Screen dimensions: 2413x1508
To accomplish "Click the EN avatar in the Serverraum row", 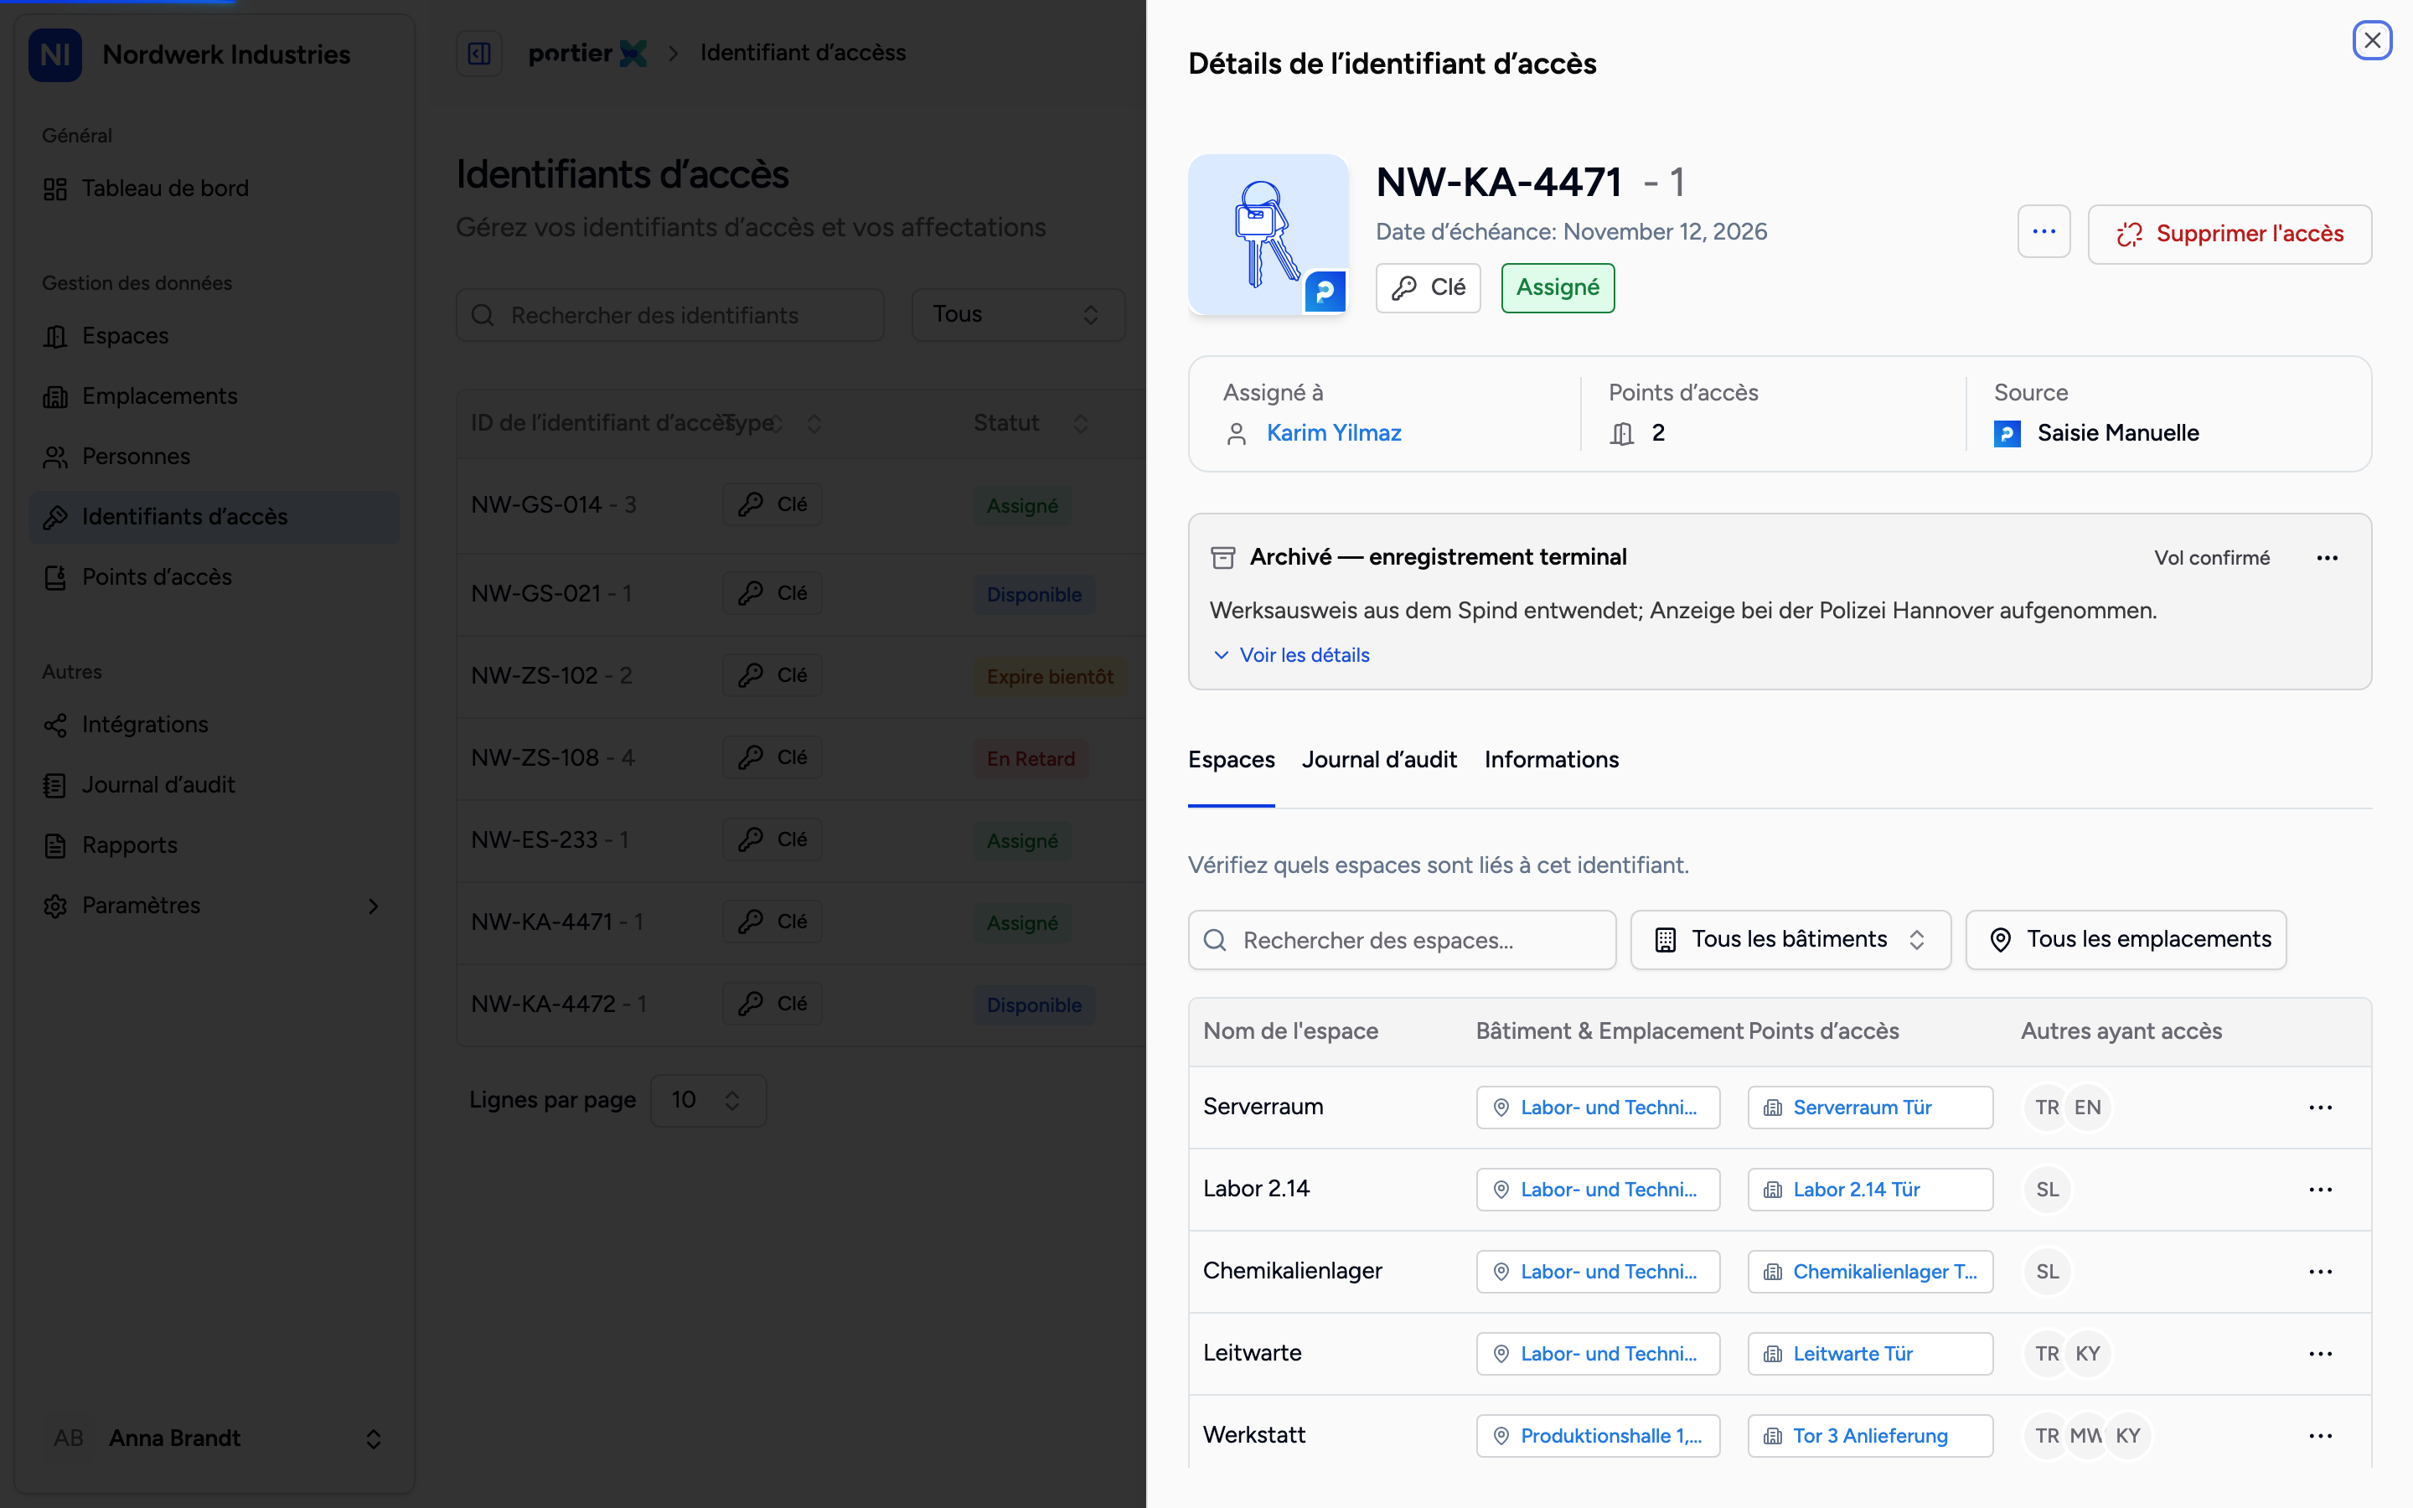I will coord(2088,1107).
